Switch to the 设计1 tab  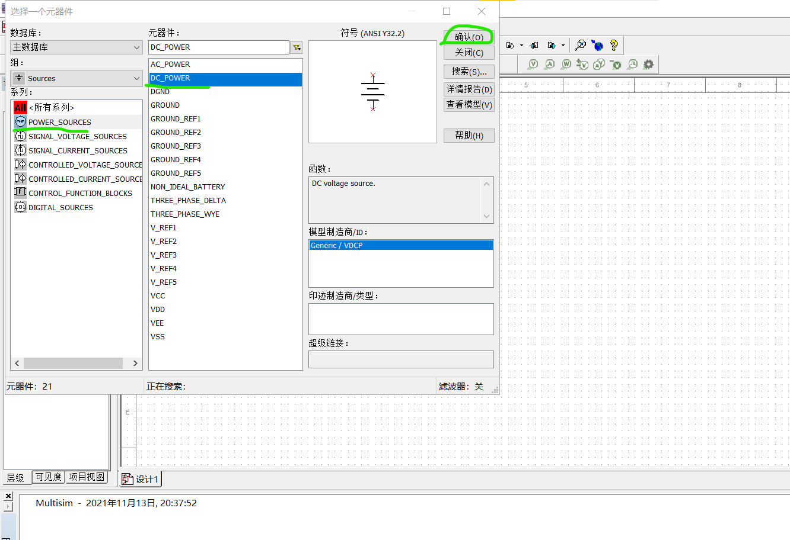[x=144, y=480]
